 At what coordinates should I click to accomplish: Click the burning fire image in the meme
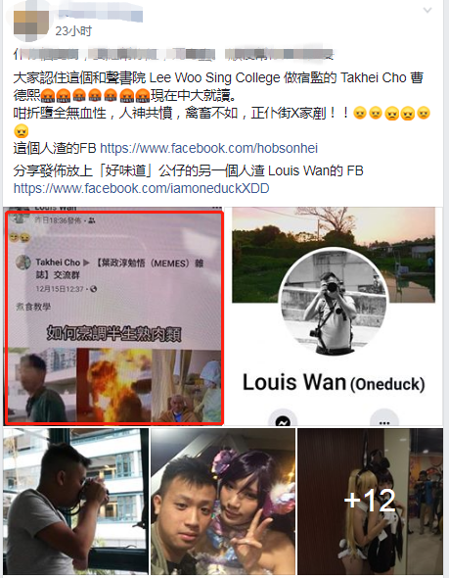coord(113,385)
